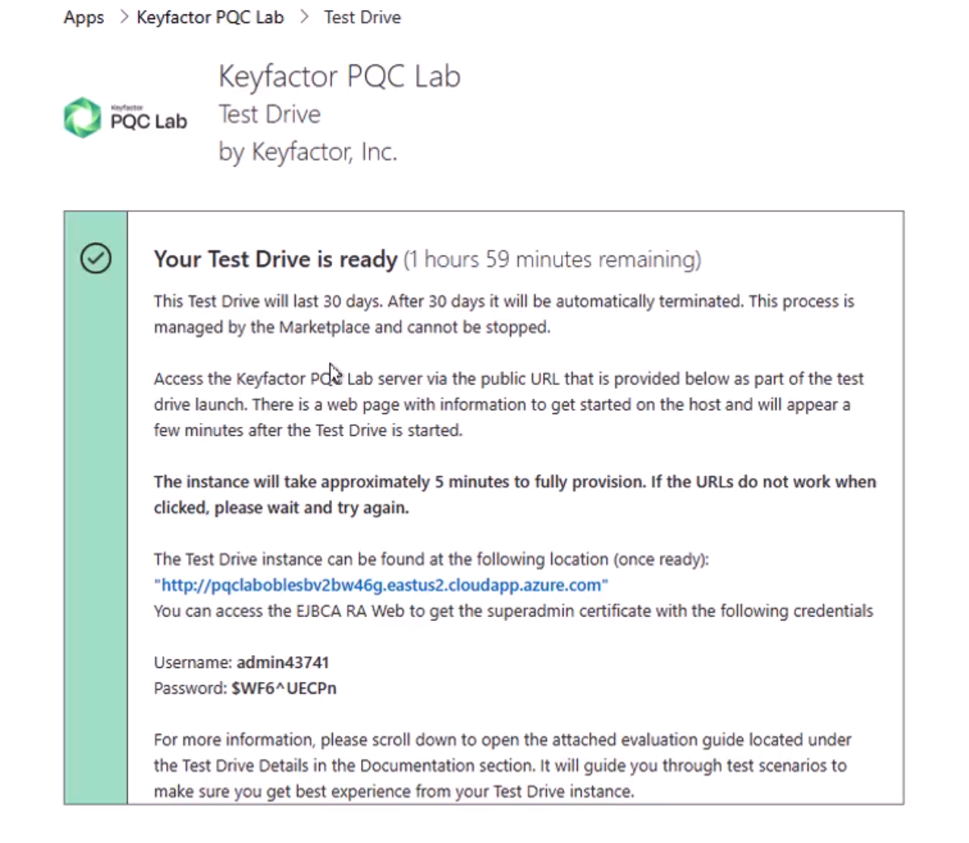Screen dimensions: 969x843
Task: Click the remaining time indicator text
Action: point(552,259)
